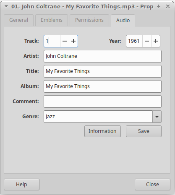
Task: Click the Track: label
Action: [31, 41]
